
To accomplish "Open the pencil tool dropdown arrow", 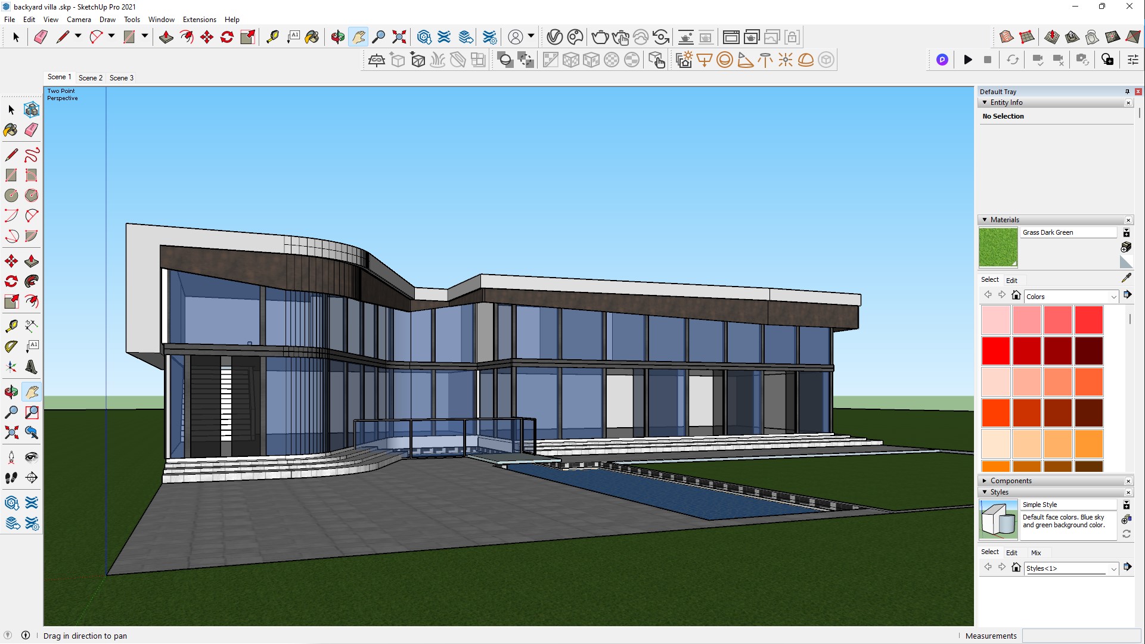I will (x=78, y=36).
